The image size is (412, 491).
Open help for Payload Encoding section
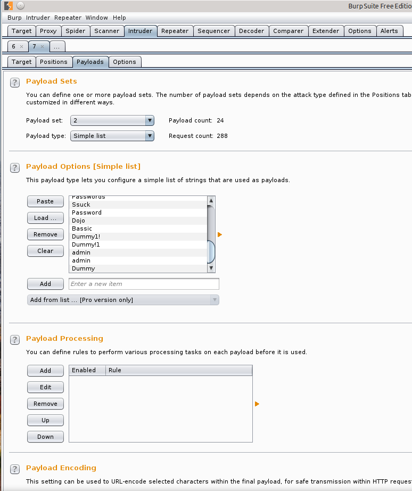pyautogui.click(x=15, y=469)
